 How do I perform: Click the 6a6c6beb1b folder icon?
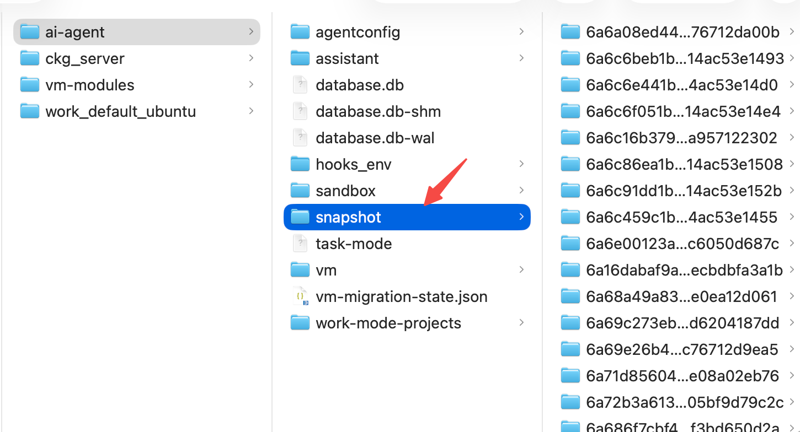[x=570, y=58]
